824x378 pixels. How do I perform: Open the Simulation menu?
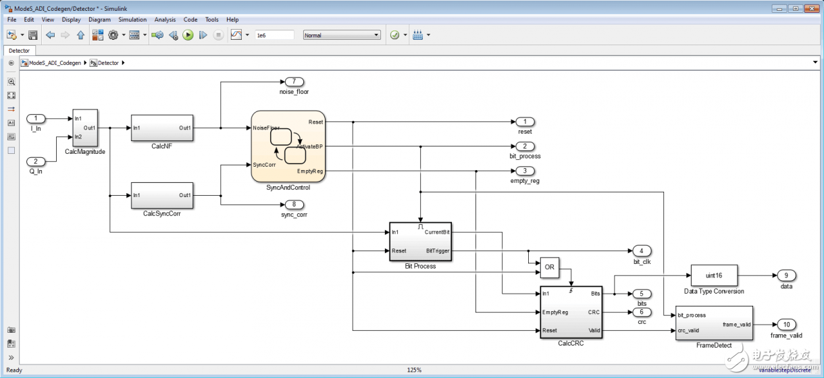pos(132,20)
